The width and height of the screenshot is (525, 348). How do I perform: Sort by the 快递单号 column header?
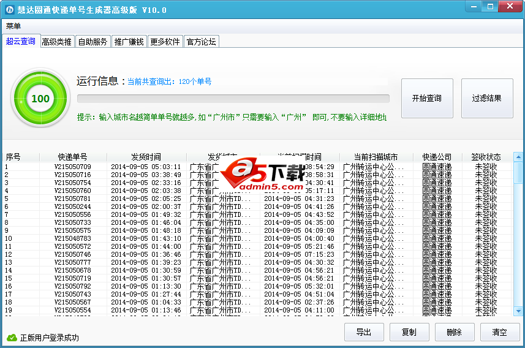(x=73, y=157)
